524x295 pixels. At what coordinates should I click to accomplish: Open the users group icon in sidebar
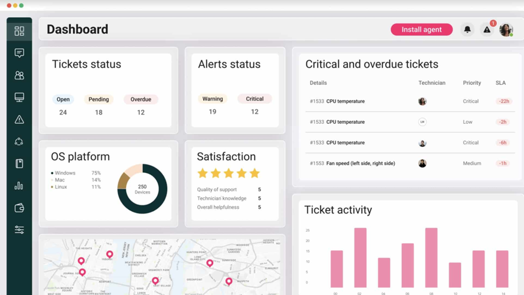[x=19, y=76]
